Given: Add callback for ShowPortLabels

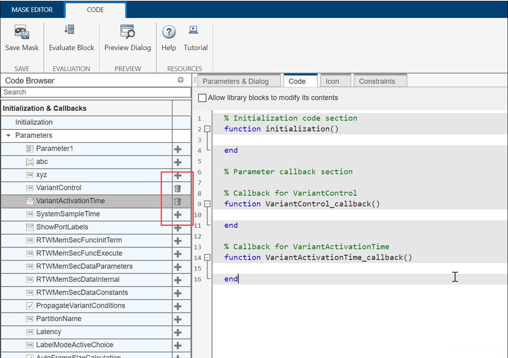Looking at the screenshot, I should (178, 228).
